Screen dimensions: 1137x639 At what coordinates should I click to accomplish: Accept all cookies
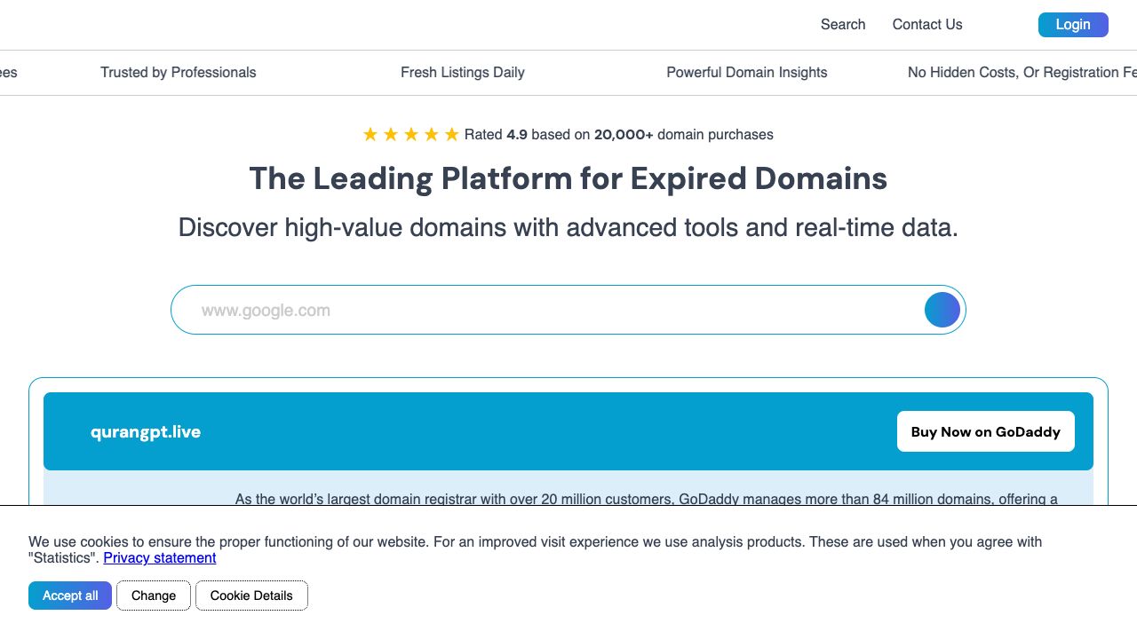click(x=70, y=596)
